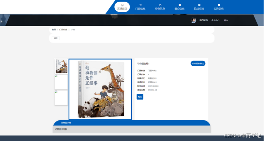Open 论坛交流 navigation tab
The image size is (264, 141).
pyautogui.click(x=199, y=9)
